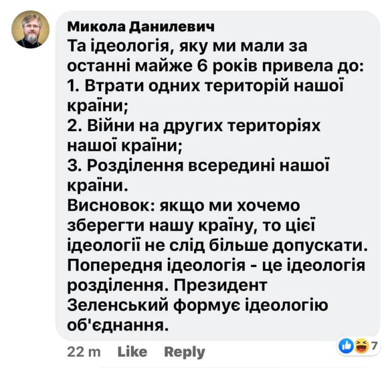The height and width of the screenshot is (368, 388).
Task: Click the first line 'Та ідеологія, яку ми мали за'
Action: coord(187,47)
